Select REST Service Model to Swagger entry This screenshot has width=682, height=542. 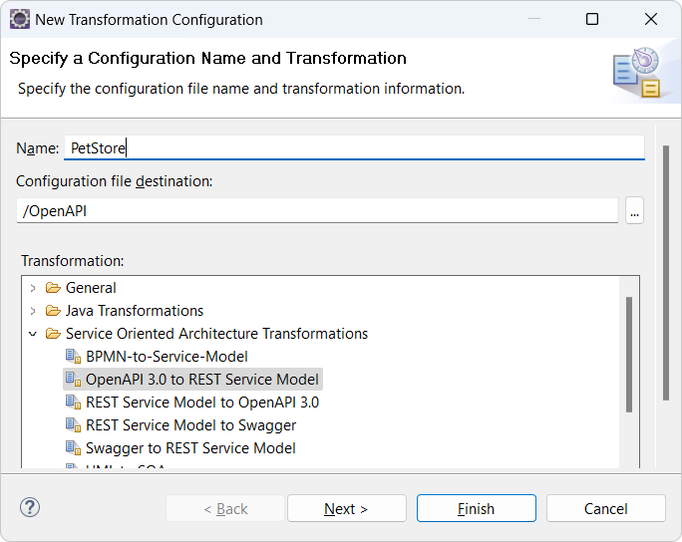point(190,425)
